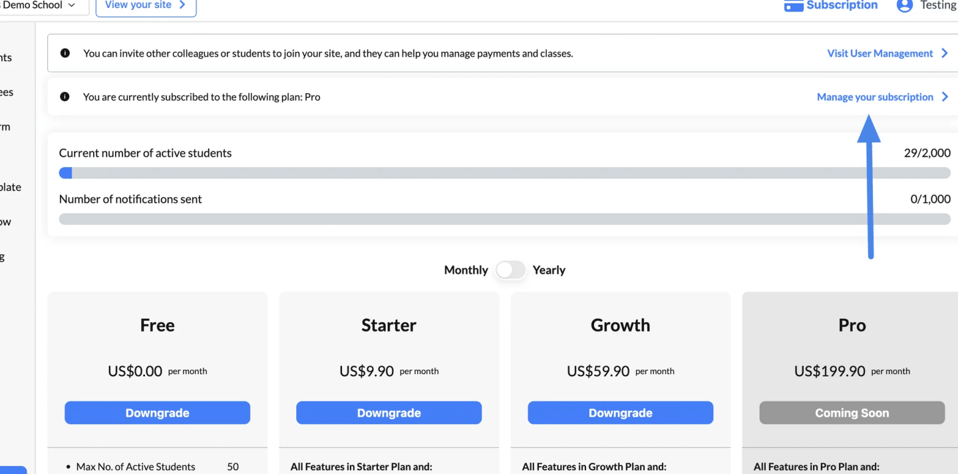958x474 pixels.
Task: Toggle the Monthly/Yearly billing switch
Action: [510, 270]
